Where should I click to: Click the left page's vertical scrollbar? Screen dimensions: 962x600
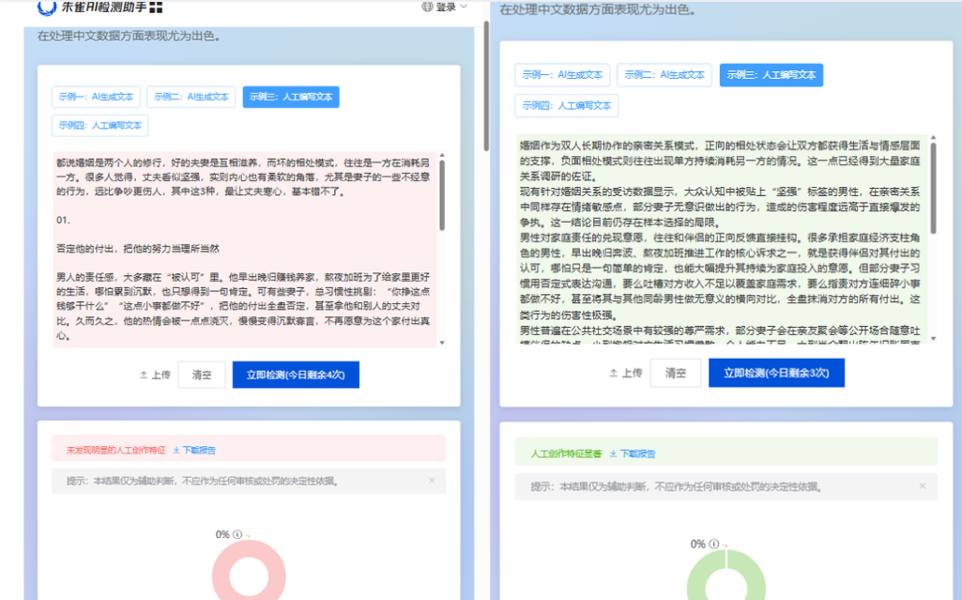486,85
